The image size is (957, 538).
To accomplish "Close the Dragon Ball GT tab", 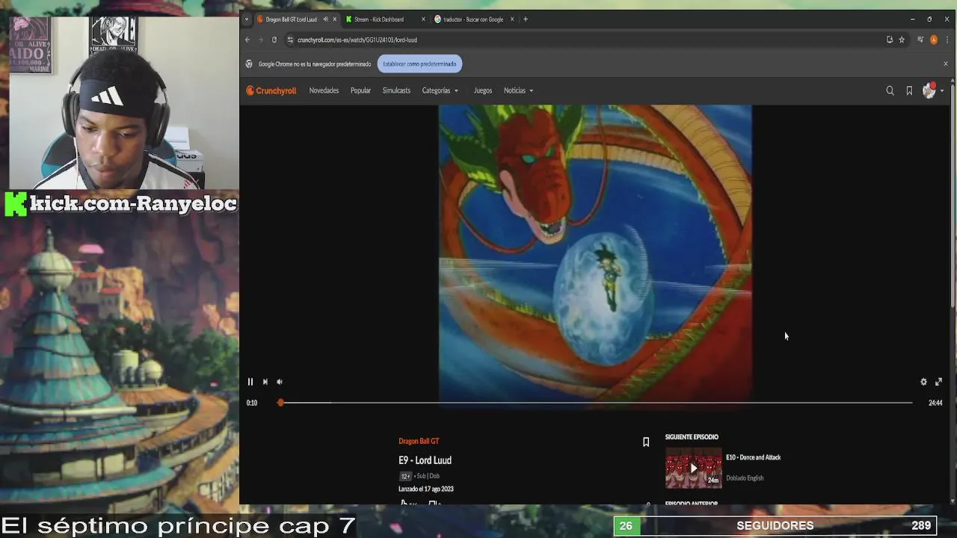I will pyautogui.click(x=334, y=19).
